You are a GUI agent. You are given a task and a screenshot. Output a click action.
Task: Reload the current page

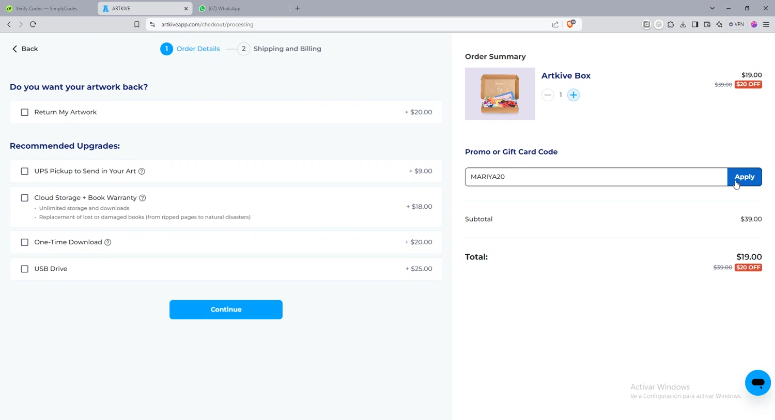33,24
